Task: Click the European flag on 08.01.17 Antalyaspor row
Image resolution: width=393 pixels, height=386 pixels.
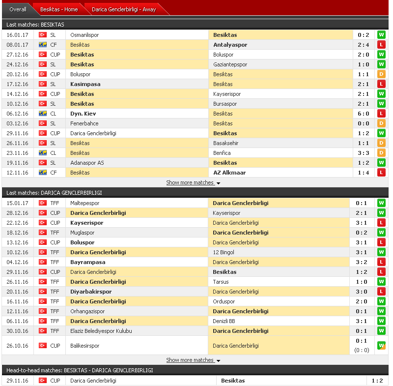Action: 43,45
